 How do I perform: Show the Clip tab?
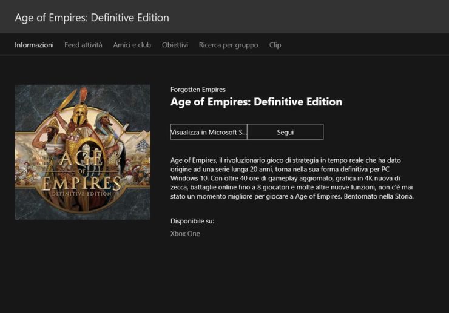tap(275, 45)
